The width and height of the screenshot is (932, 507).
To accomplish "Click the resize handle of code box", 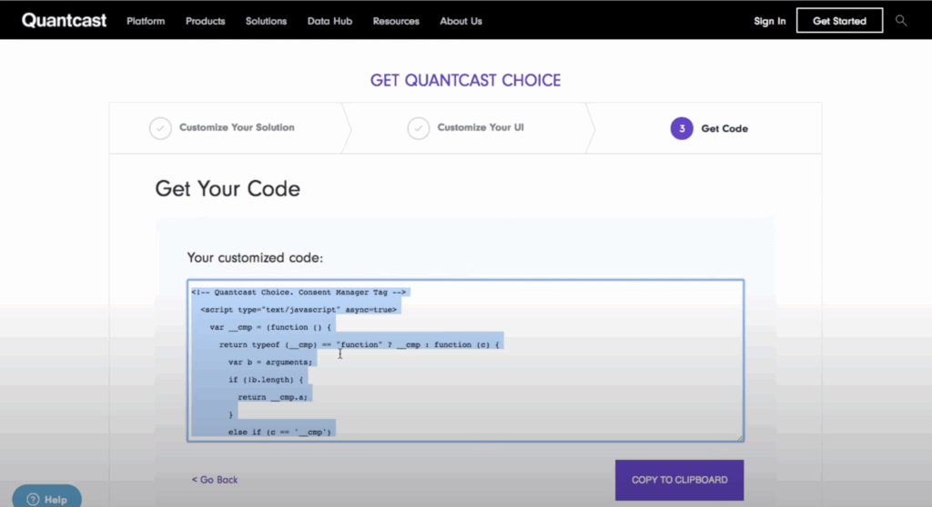I will point(739,438).
